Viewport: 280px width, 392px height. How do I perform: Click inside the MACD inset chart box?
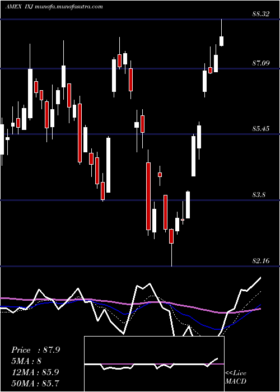click(x=154, y=364)
